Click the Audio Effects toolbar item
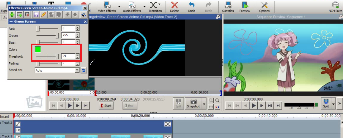 [x=132, y=7]
